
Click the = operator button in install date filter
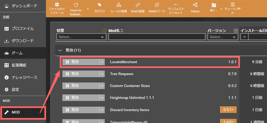(x=244, y=37)
